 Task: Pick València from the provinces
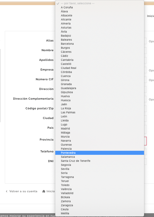[x=100, y=189]
